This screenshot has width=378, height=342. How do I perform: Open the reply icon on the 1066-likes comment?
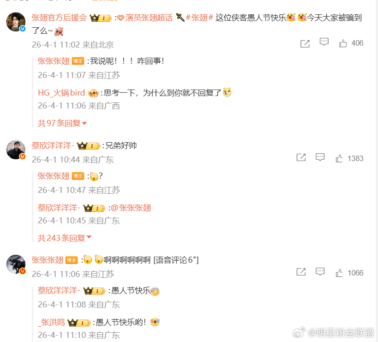click(x=320, y=272)
